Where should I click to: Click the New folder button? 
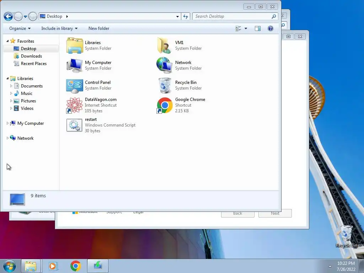pos(99,28)
